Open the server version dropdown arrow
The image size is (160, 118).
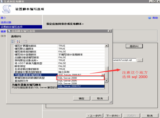(x=103, y=75)
